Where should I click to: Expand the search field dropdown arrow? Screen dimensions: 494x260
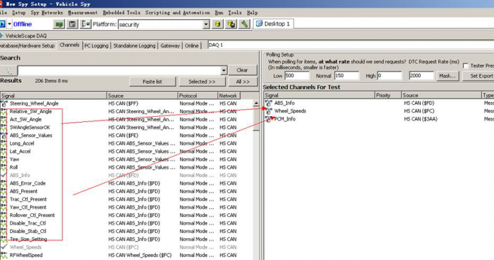[x=223, y=70]
